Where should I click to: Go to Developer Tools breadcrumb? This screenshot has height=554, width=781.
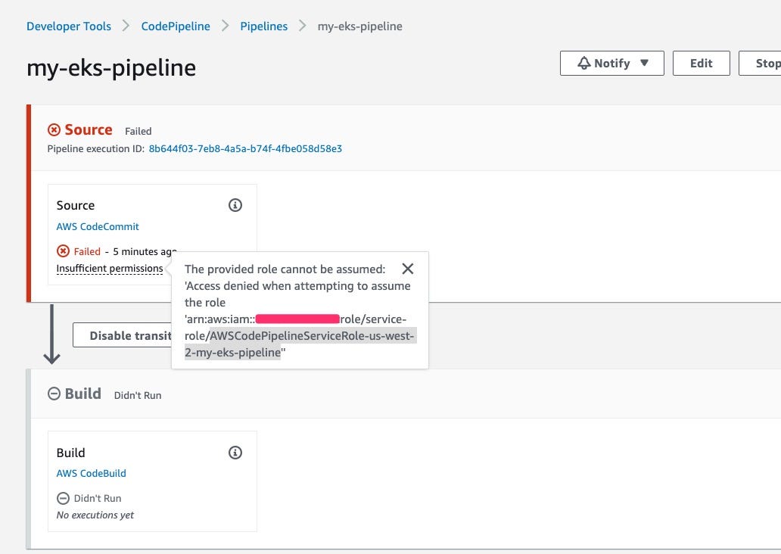coord(69,26)
